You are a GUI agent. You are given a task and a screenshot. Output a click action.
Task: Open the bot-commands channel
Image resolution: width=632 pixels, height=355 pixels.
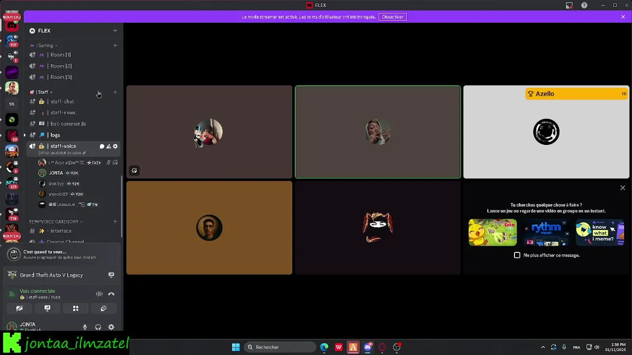(x=74, y=124)
